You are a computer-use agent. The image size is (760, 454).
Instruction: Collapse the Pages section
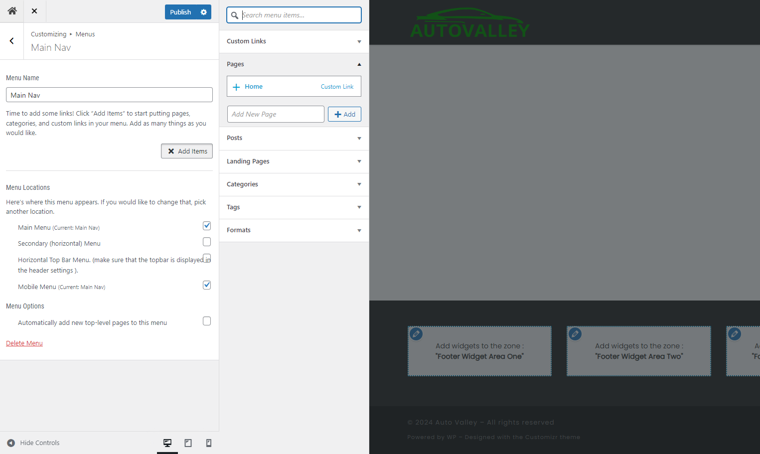click(294, 64)
